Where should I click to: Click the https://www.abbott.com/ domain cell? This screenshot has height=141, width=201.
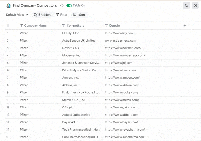point(122,115)
